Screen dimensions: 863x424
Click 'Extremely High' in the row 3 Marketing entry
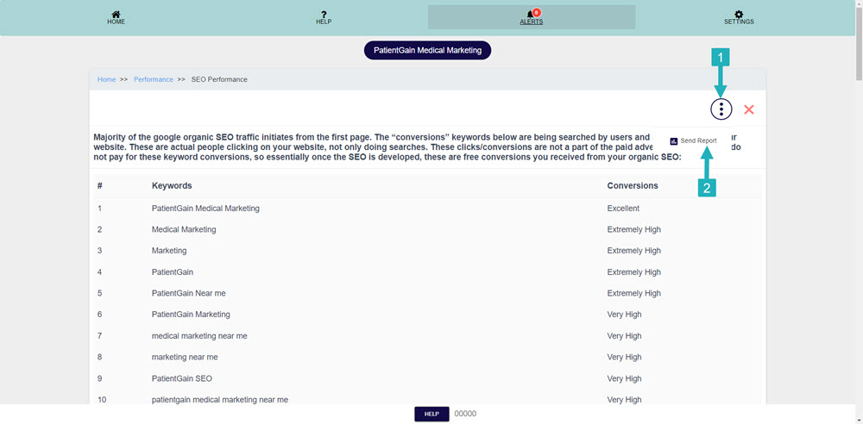(x=634, y=251)
